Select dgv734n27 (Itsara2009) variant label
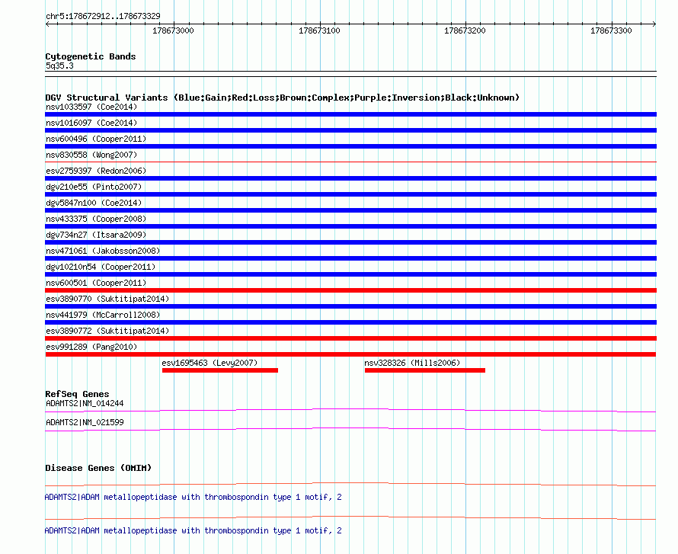Screen dimensions: 678x554 [x=96, y=235]
